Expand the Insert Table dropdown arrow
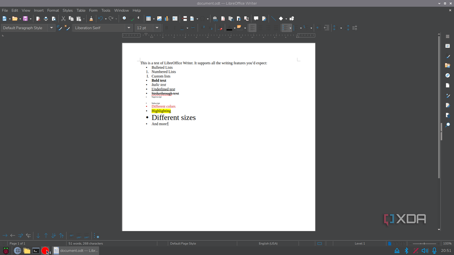The height and width of the screenshot is (255, 454). (x=154, y=19)
